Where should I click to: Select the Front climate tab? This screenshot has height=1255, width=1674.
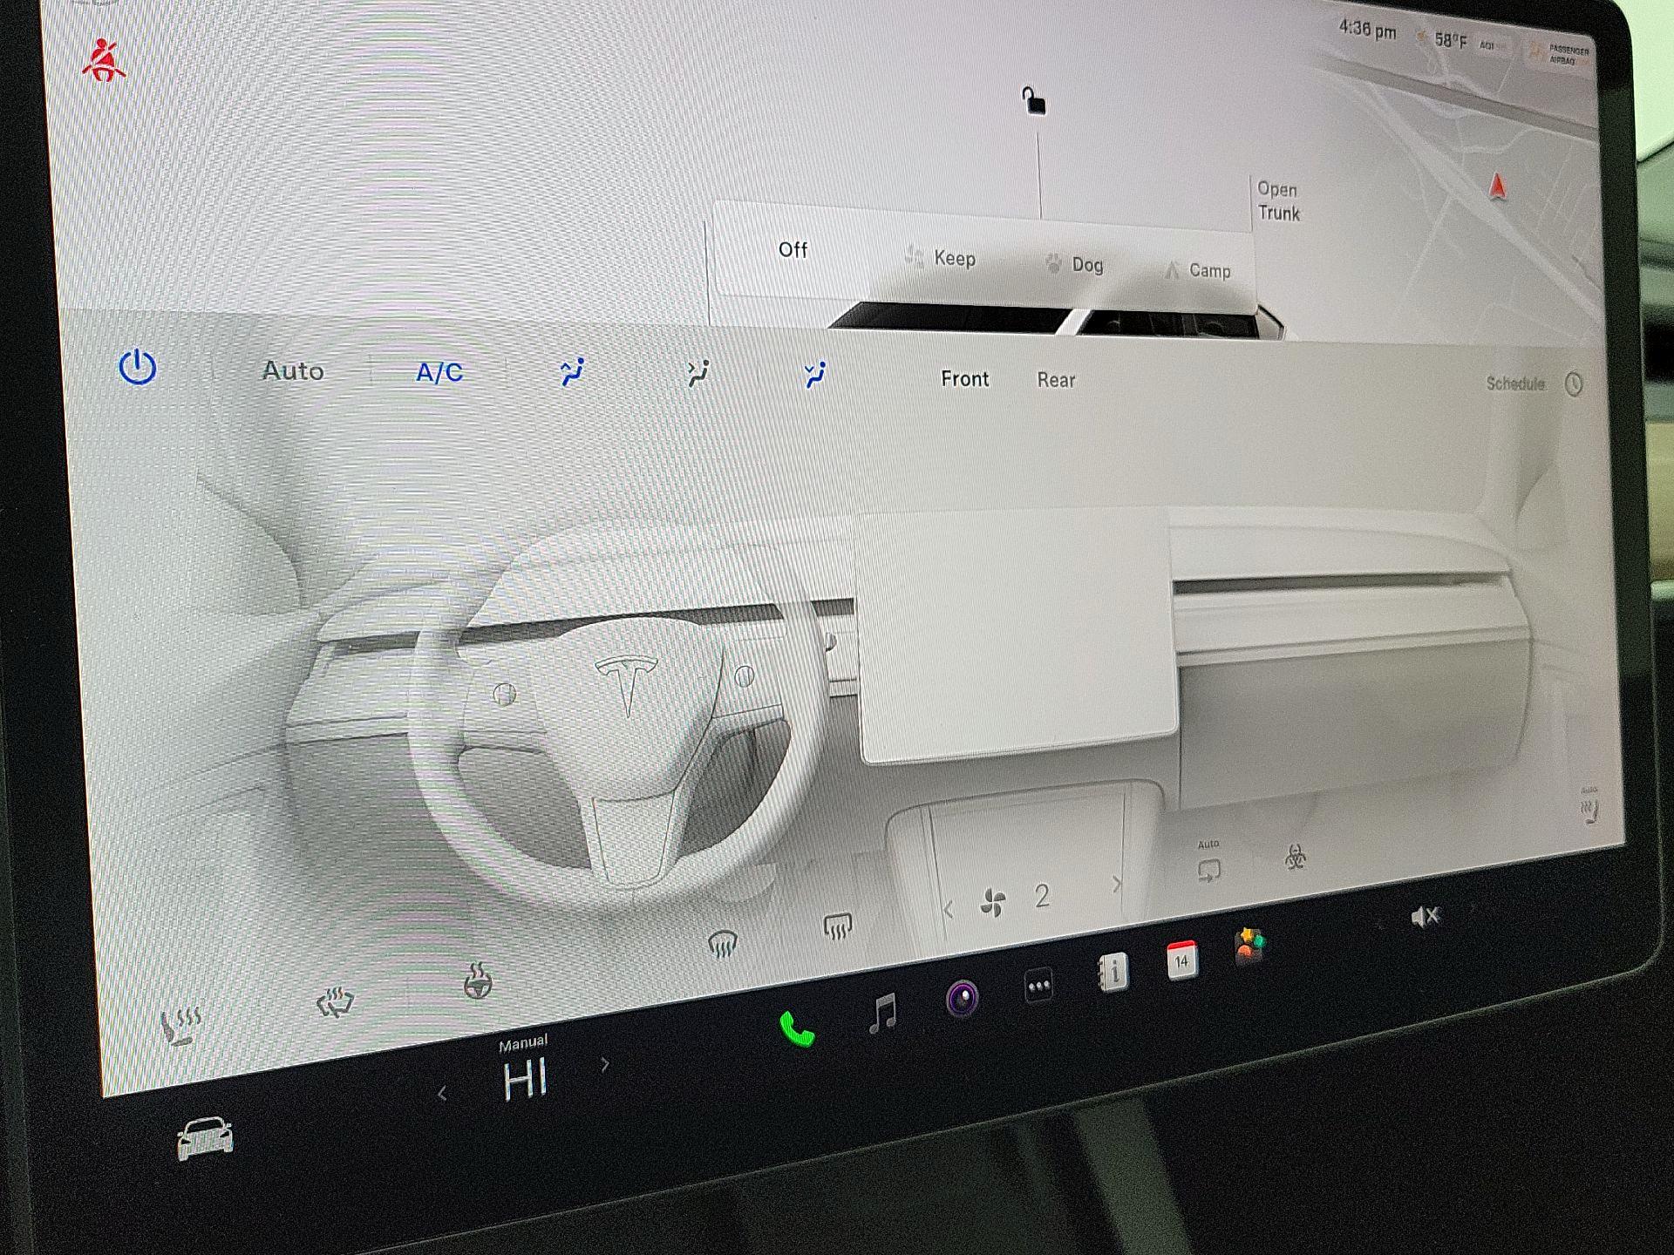(x=964, y=378)
